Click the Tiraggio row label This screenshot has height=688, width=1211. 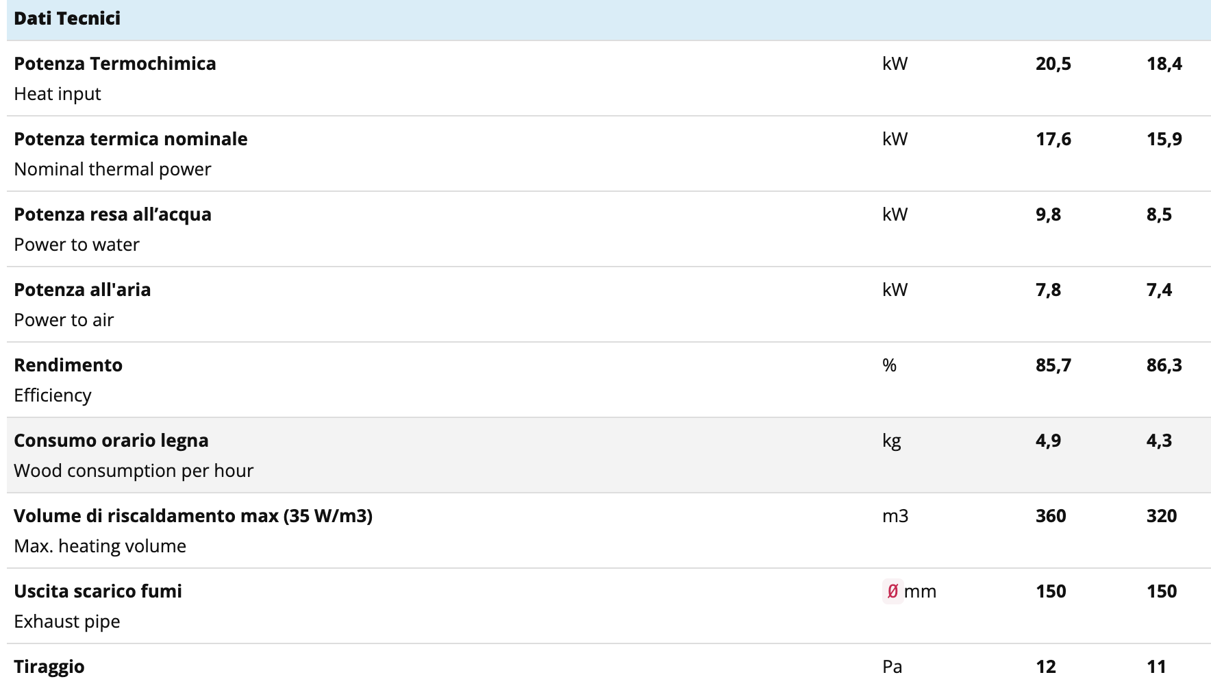(x=49, y=667)
